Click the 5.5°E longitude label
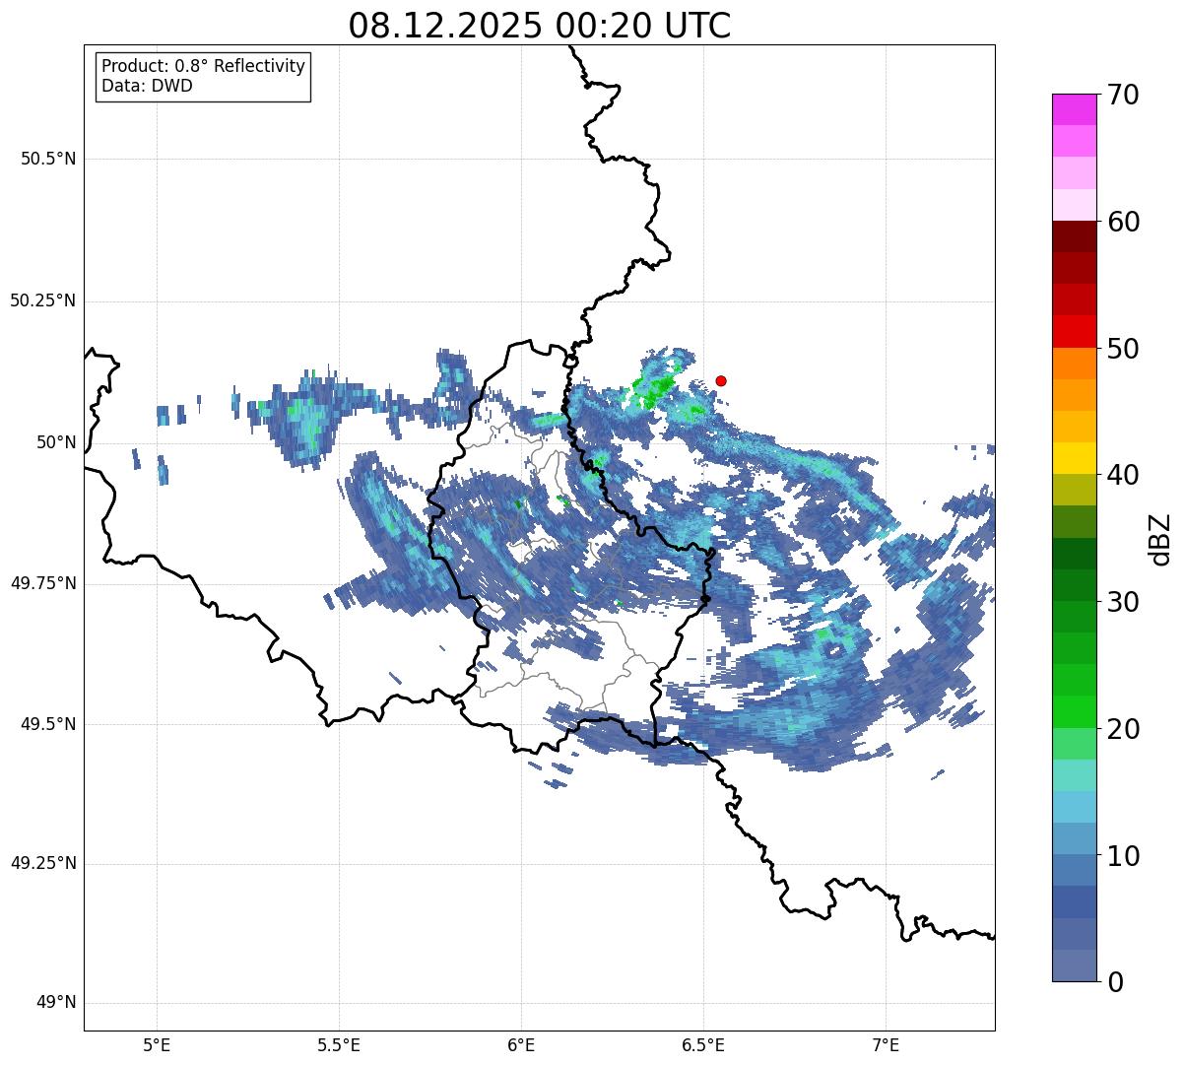The width and height of the screenshot is (1184, 1065). (339, 1044)
